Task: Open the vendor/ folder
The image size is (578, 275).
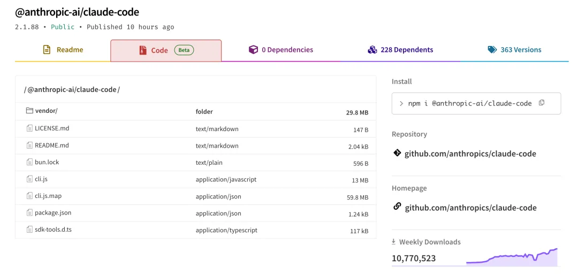Action: click(46, 111)
